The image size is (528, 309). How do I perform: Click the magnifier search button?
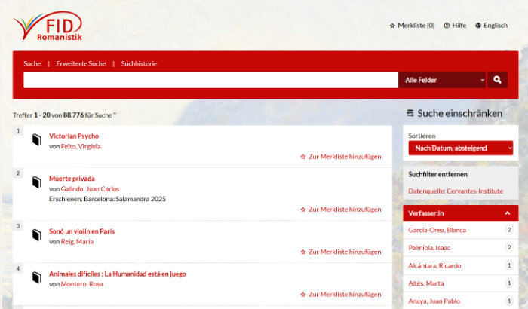497,80
